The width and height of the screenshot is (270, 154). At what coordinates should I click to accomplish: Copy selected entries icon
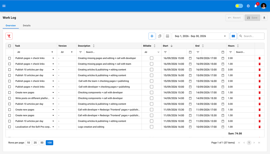(x=160, y=36)
